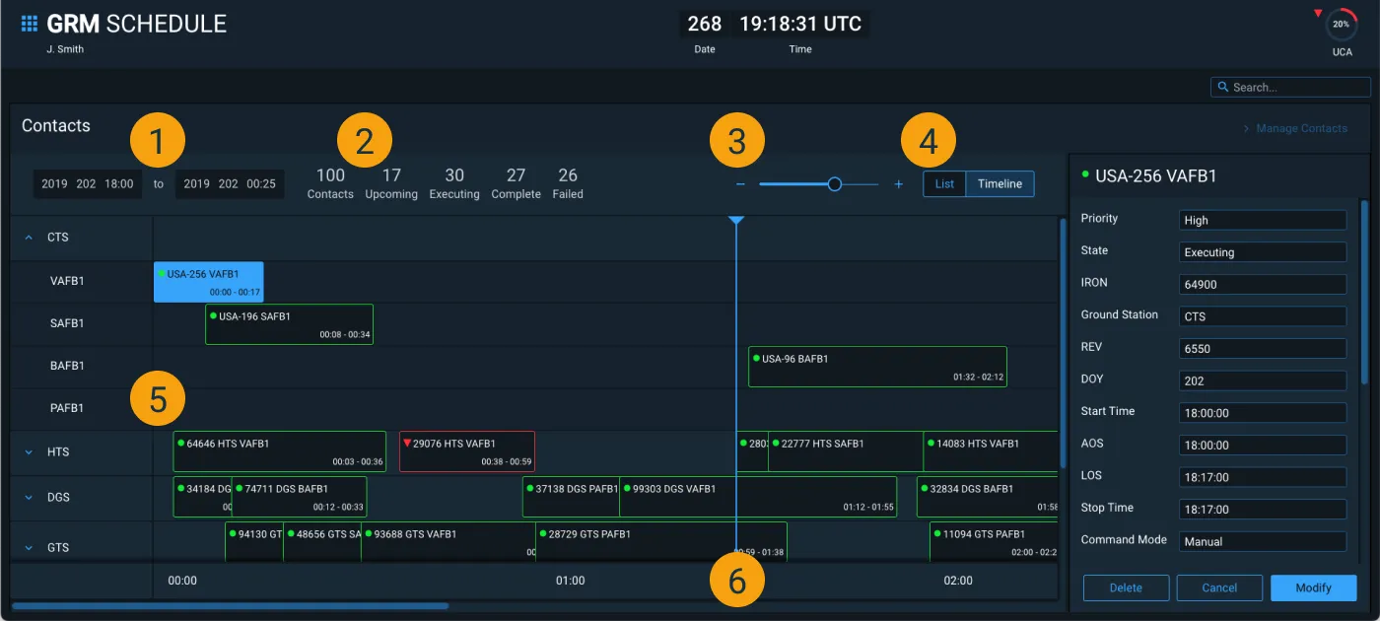Click the Priority field showing High
Image resolution: width=1380 pixels, height=621 pixels.
1262,219
